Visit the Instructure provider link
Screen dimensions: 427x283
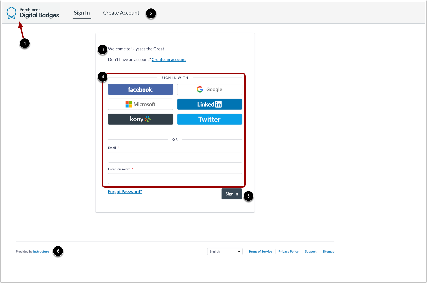click(x=41, y=251)
